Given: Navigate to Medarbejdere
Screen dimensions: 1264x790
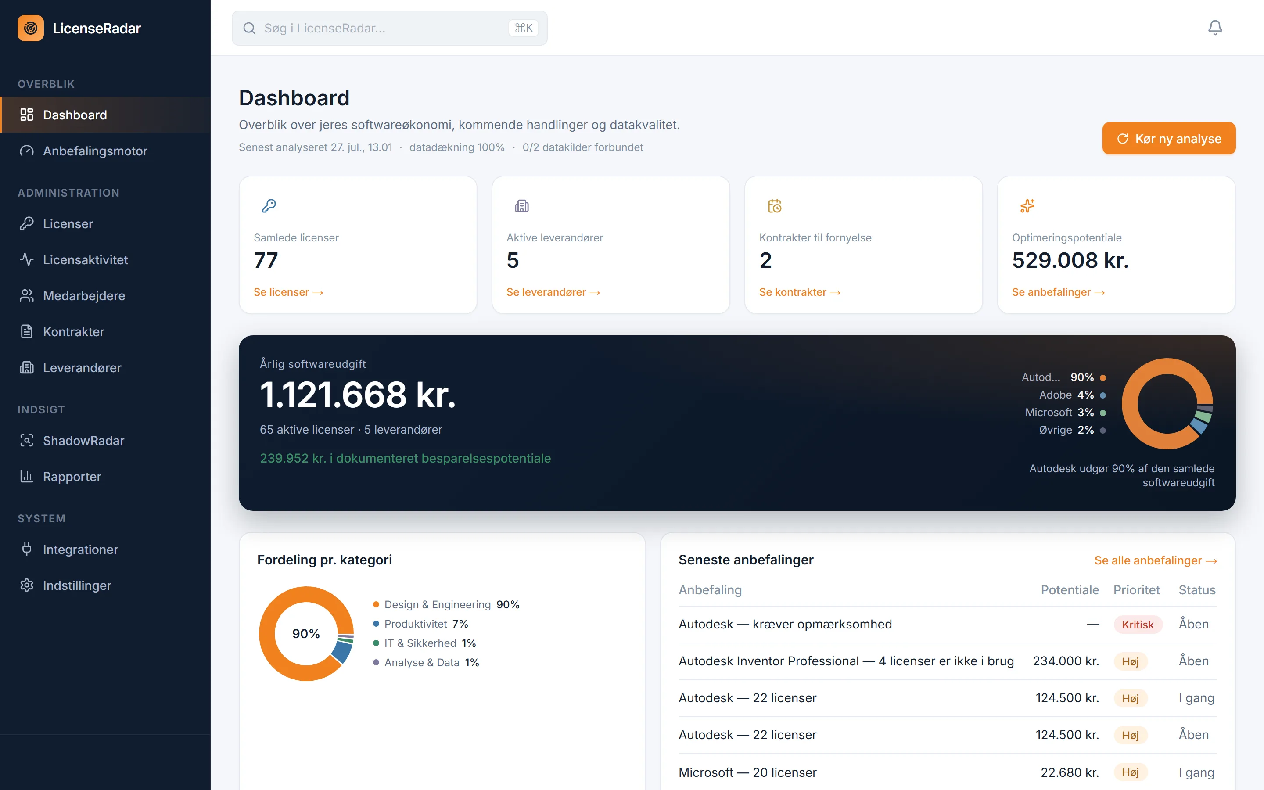Looking at the screenshot, I should 105,295.
